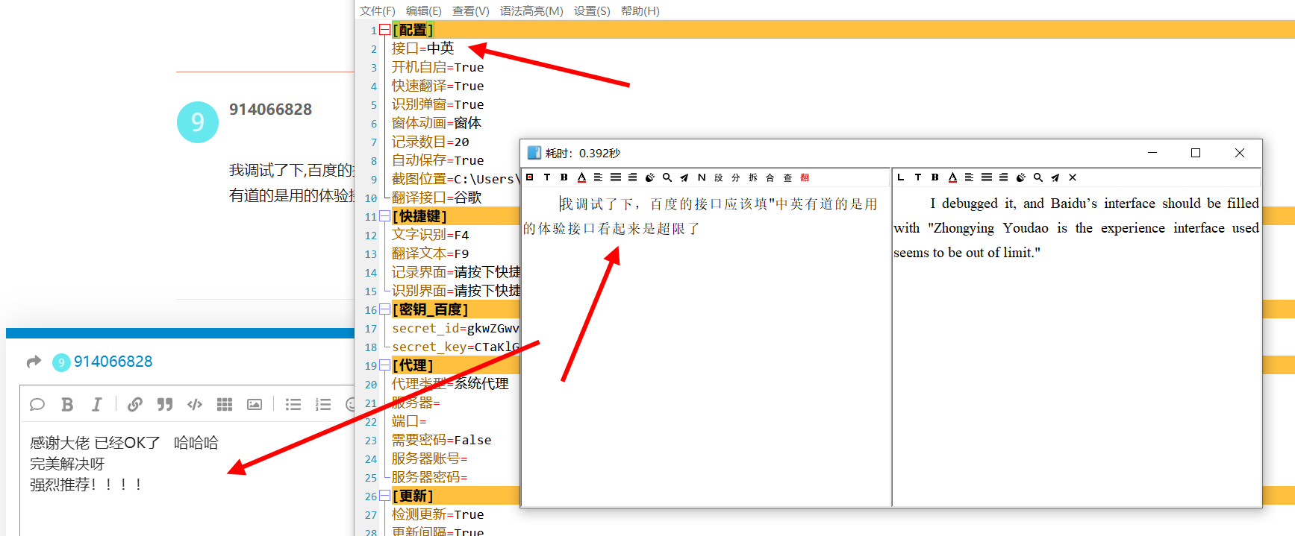1295x536 pixels.
Task: Insert a blockquote in the reply editor
Action: pyautogui.click(x=165, y=404)
